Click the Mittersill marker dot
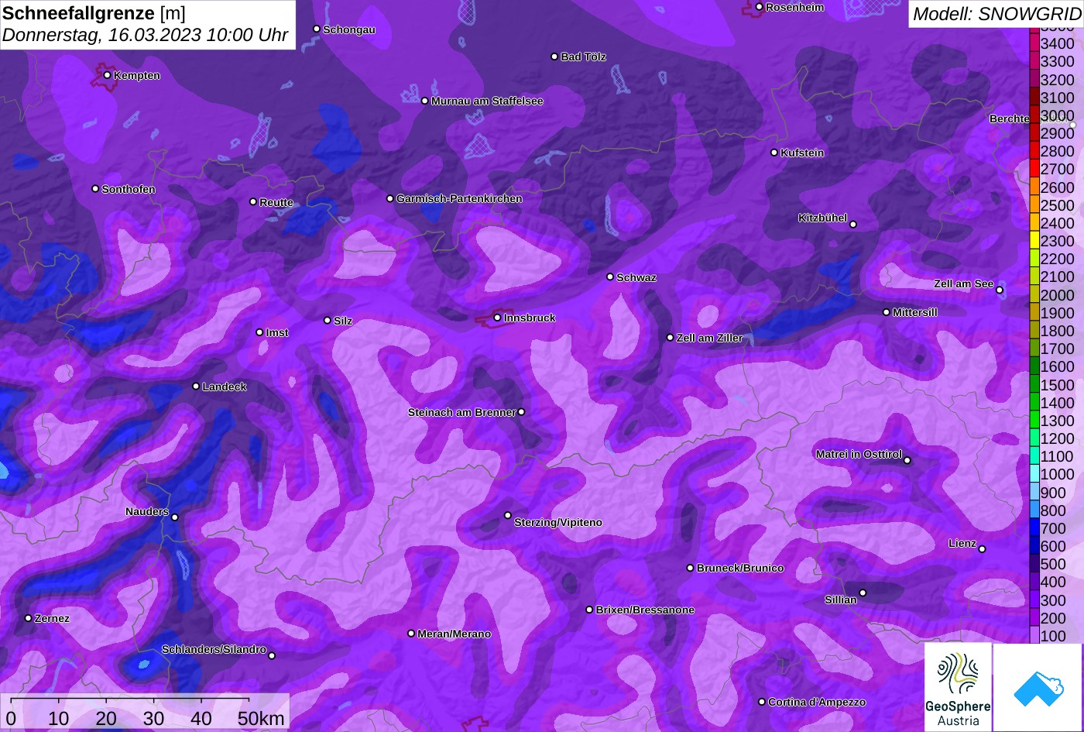This screenshot has width=1084, height=732. [887, 312]
